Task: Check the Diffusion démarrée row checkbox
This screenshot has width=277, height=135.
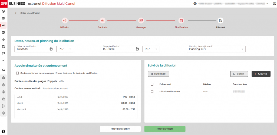Action: point(152,92)
